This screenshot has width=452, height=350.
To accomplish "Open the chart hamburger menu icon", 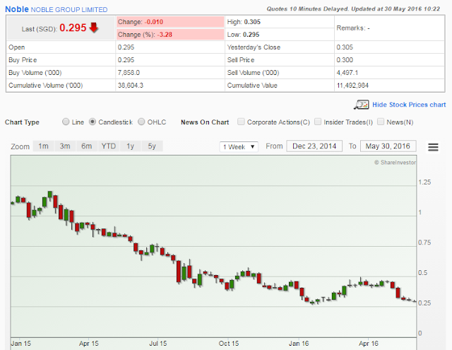I will click(433, 147).
